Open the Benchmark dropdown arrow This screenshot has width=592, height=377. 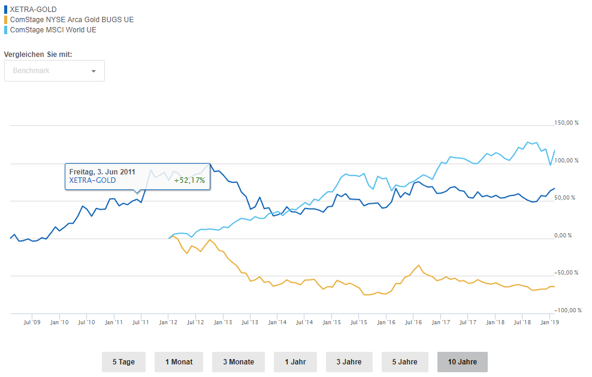(93, 71)
